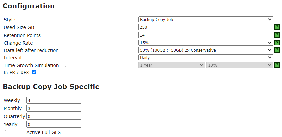The image size is (282, 137).
Task: Click into the Used Size GB field
Action: coord(206,27)
